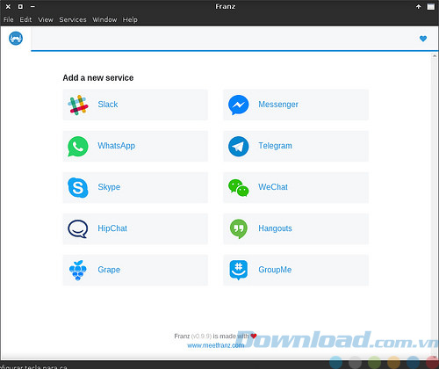Select the WeChat service label
Viewport: 439px width, 369px height.
click(273, 187)
